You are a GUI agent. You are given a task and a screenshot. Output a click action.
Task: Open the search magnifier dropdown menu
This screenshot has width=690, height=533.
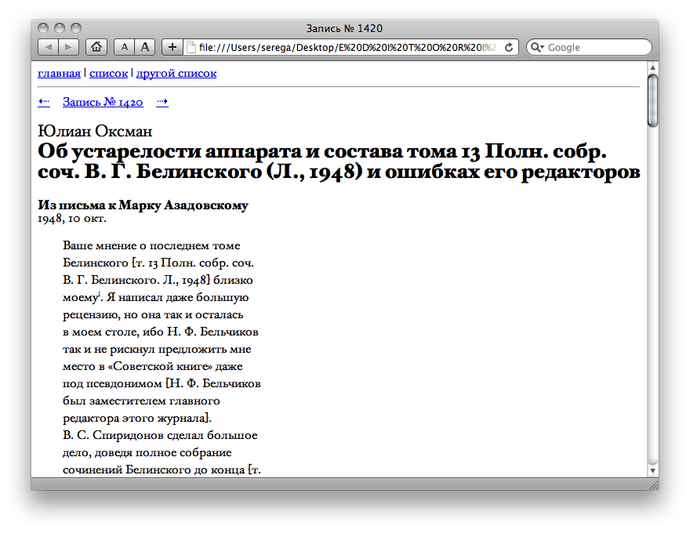(537, 47)
